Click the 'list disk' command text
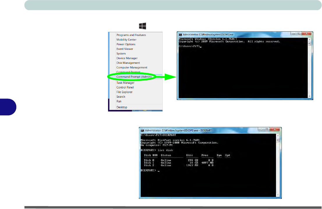Viewport: 322px width, 209px height. pos(165,150)
